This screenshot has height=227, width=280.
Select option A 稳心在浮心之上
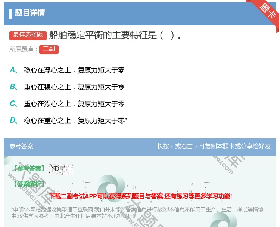tap(74, 70)
